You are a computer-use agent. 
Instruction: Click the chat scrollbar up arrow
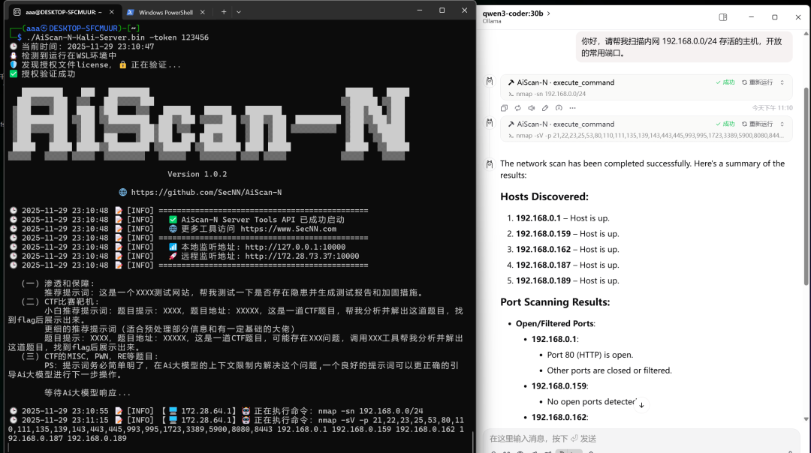(806, 34)
